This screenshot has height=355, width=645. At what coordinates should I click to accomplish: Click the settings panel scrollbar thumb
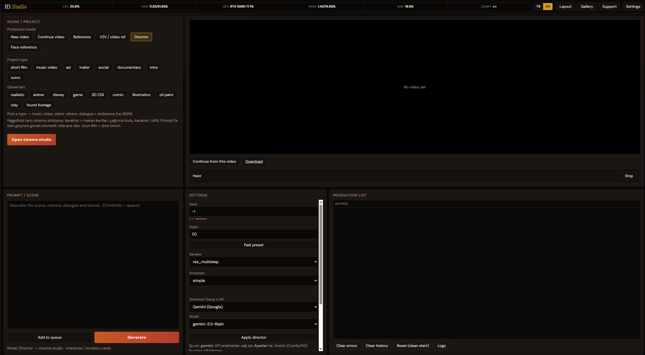[x=321, y=254]
